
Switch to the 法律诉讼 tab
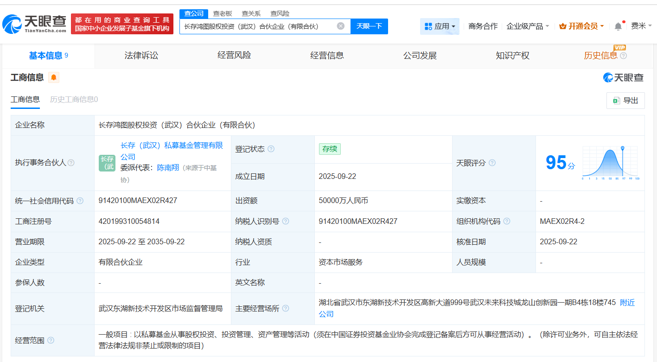[140, 56]
